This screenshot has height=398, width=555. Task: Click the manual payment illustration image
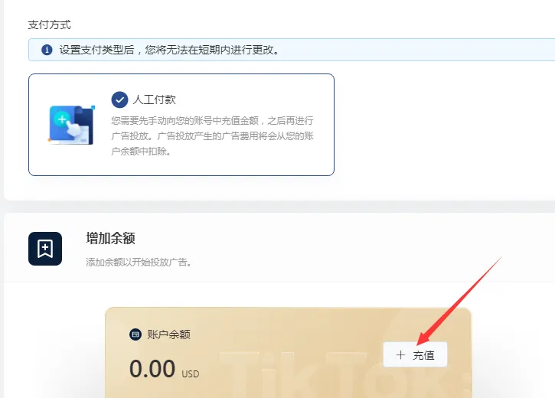[x=71, y=125]
